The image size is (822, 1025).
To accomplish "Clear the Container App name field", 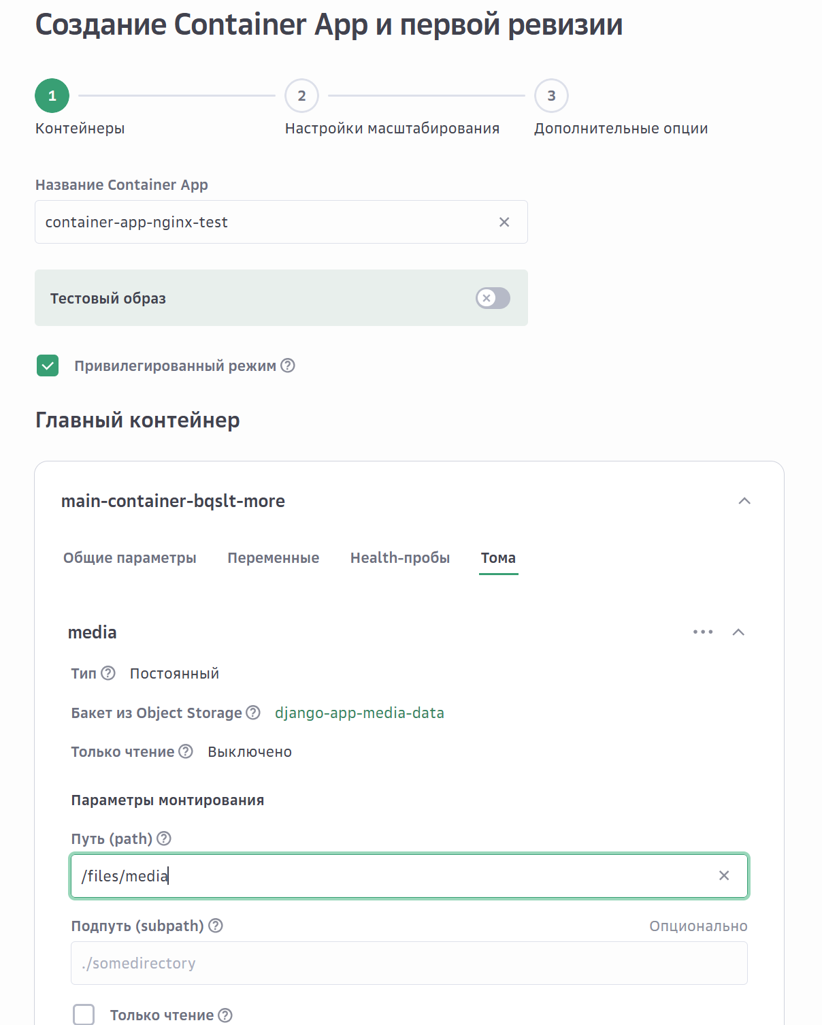I will (x=504, y=222).
